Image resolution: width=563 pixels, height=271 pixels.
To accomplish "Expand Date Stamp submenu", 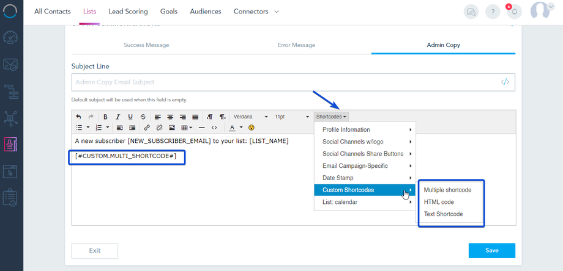I will click(x=365, y=178).
